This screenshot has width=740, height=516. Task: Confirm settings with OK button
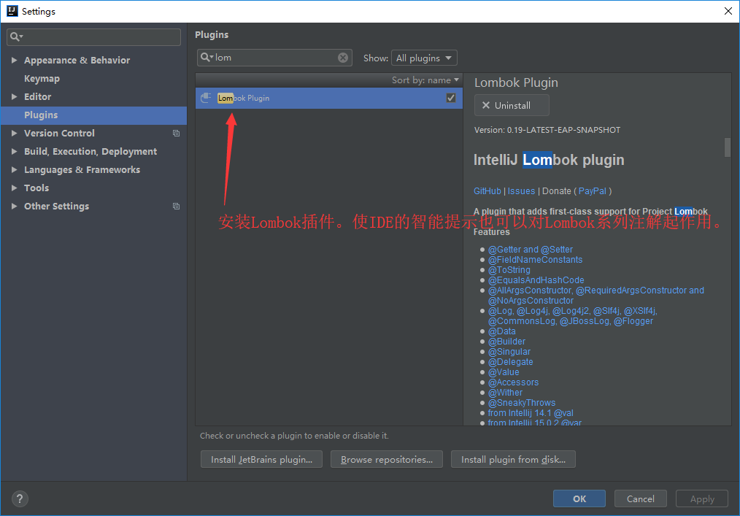click(579, 498)
